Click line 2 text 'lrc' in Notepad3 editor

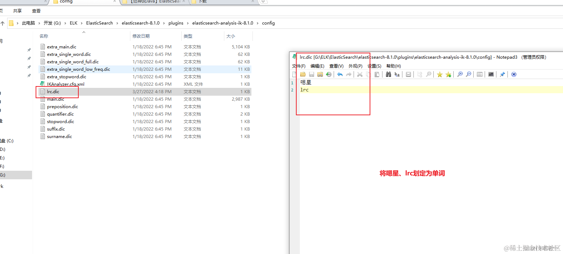pos(304,90)
